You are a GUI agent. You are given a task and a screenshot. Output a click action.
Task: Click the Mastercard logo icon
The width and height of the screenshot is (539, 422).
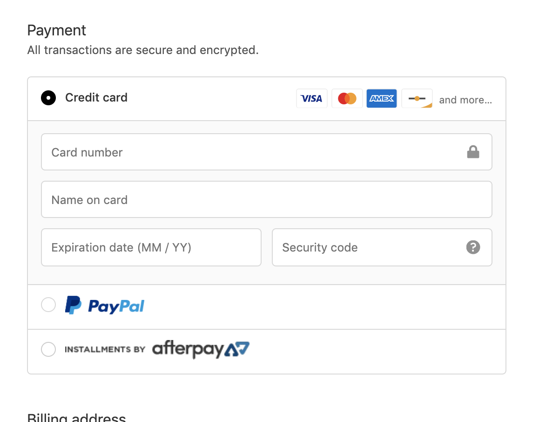[x=347, y=98]
